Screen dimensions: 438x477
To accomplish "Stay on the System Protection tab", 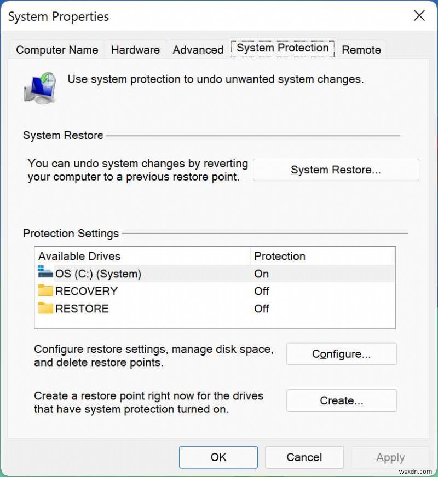I will pos(283,48).
